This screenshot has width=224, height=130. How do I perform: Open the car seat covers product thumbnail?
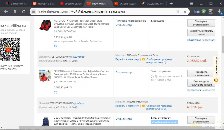tap(45, 25)
